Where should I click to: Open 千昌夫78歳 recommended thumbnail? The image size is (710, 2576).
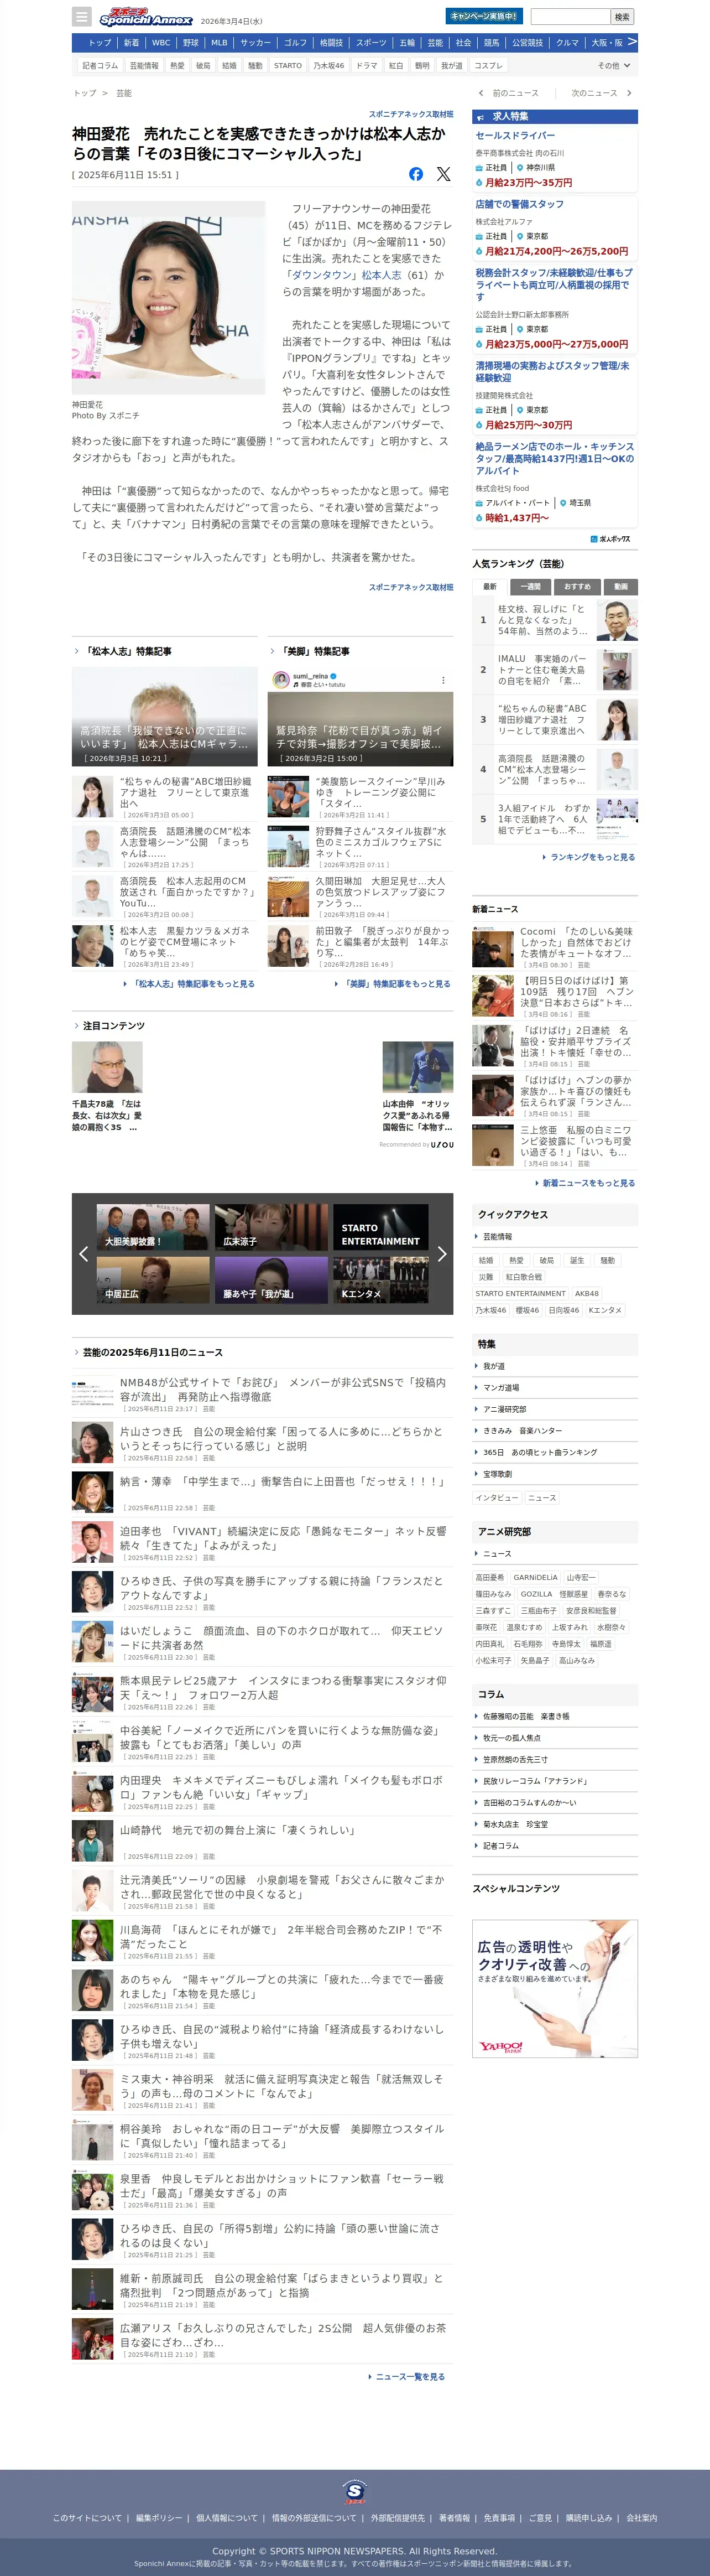pos(107,1068)
